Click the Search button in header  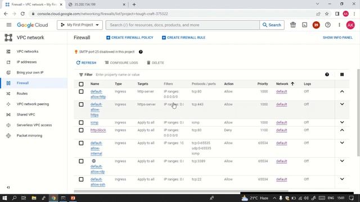tap(272, 25)
